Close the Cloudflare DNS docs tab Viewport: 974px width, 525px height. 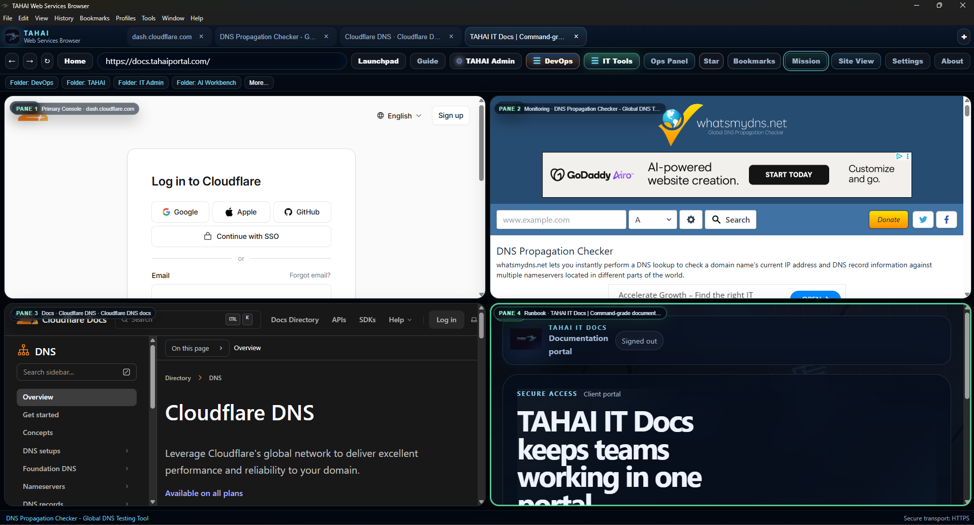[451, 37]
